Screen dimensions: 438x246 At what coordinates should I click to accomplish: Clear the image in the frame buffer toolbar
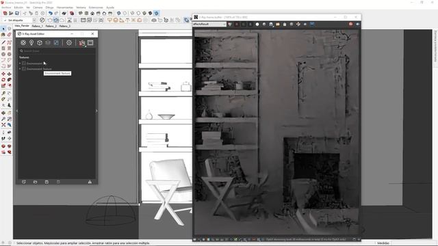pyautogui.click(x=285, y=25)
